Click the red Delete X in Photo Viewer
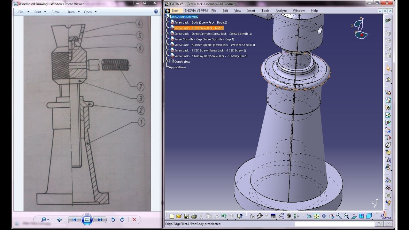The image size is (409, 230). coord(134,220)
